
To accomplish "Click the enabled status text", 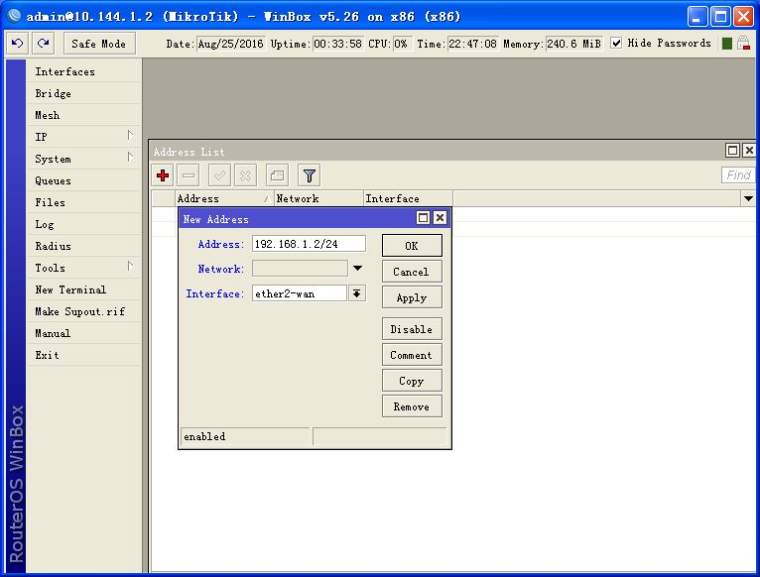I will (204, 436).
